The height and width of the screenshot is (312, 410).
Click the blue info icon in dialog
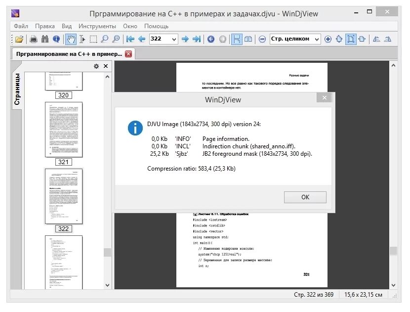(135, 128)
